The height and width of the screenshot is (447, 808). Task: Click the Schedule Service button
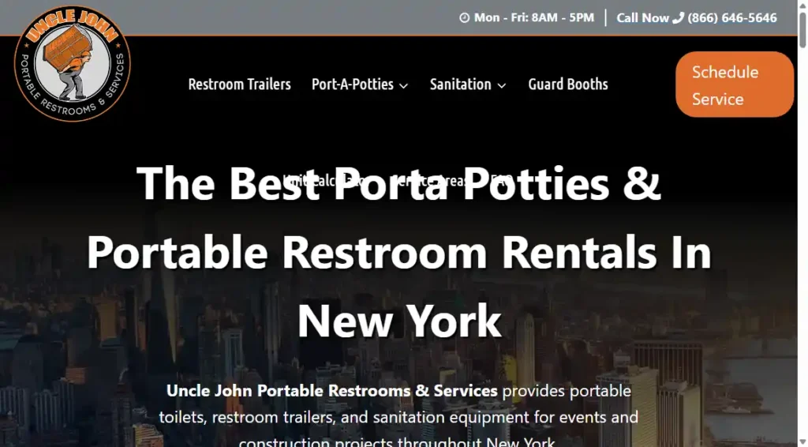pyautogui.click(x=735, y=85)
